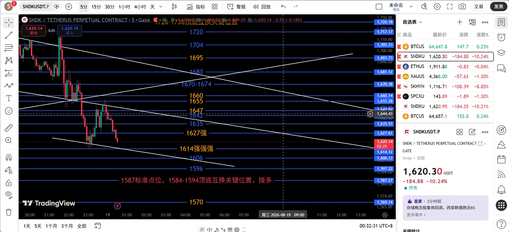Toggle magnet mode for drawings
The height and width of the screenshot is (232, 509).
[x=9, y=157]
